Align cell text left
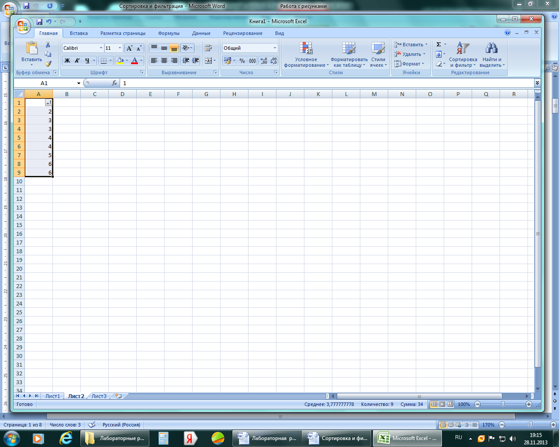Image resolution: width=559 pixels, height=447 pixels. point(154,61)
